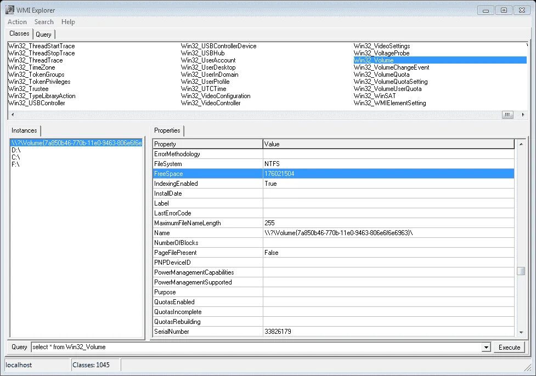Click the Execute button
536x376 pixels.
(x=509, y=347)
